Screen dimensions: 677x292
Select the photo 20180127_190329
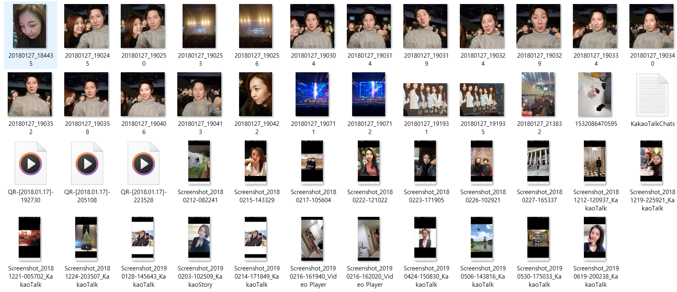point(538,26)
